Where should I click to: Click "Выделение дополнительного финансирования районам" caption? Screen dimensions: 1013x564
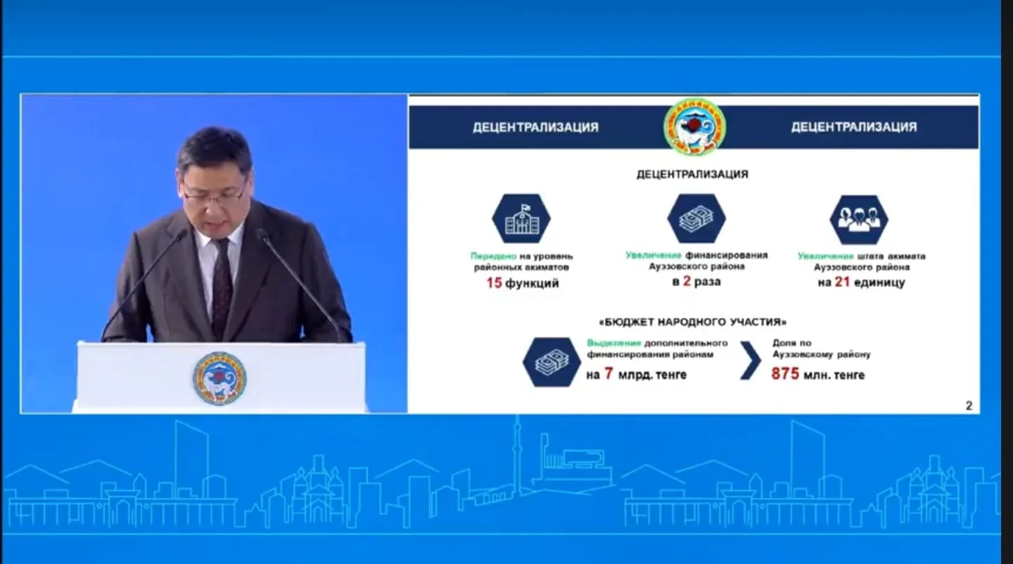tap(657, 349)
